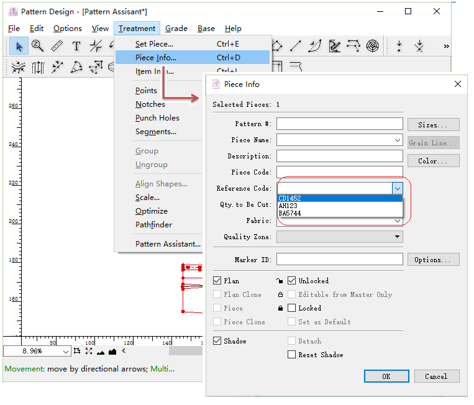Open the Grade menu
474x405 pixels.
(x=176, y=29)
